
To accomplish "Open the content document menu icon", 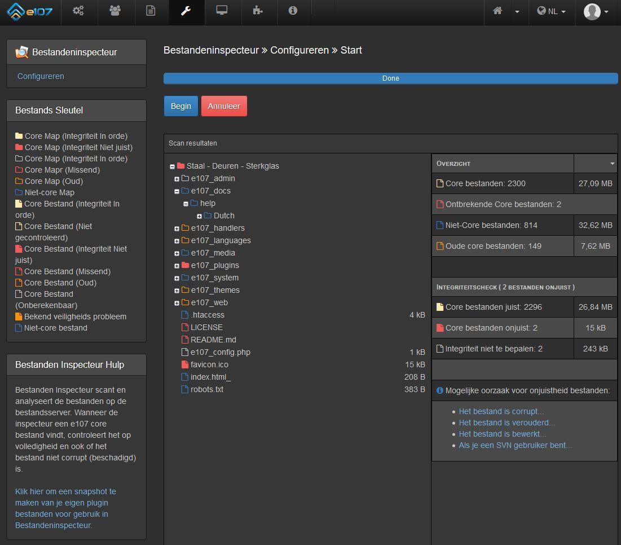I will pyautogui.click(x=151, y=11).
